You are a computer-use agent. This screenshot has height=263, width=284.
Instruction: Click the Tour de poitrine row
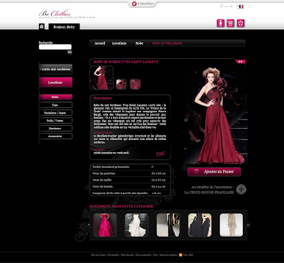(130, 173)
